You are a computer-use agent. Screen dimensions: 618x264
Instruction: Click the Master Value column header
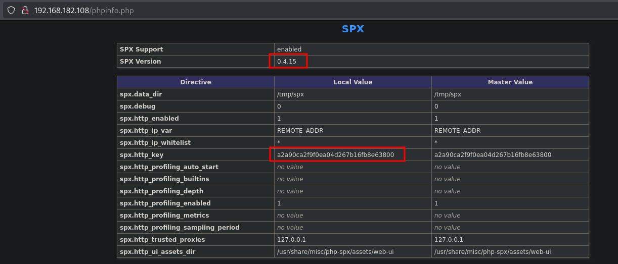[510, 82]
